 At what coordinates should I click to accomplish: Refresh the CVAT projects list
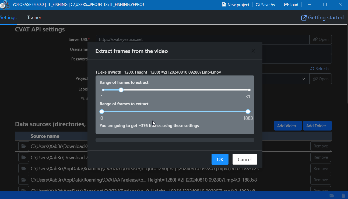coord(319,69)
